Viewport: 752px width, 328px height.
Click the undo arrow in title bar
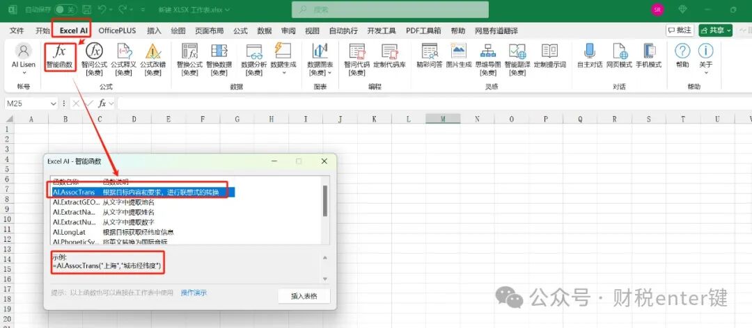coord(101,10)
